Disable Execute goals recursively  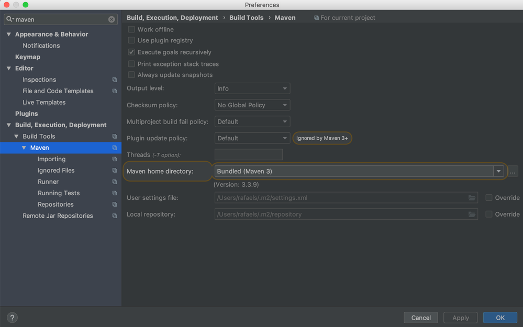pyautogui.click(x=131, y=52)
